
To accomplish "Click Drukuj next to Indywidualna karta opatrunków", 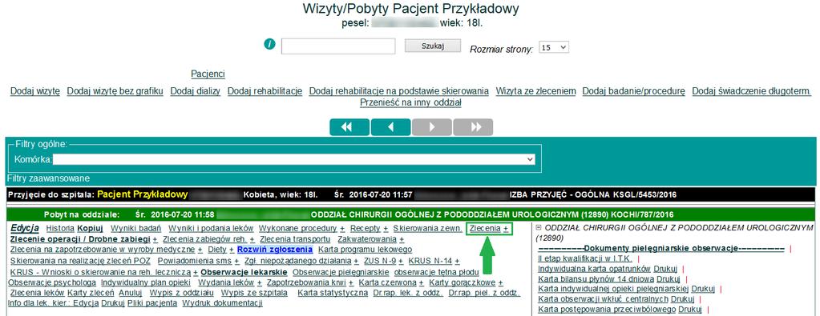I will click(x=665, y=269).
